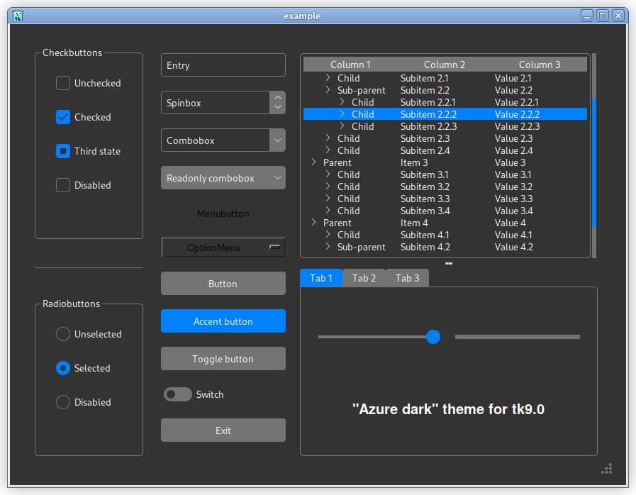Click the 'Value 4.2' cell

tap(513, 247)
